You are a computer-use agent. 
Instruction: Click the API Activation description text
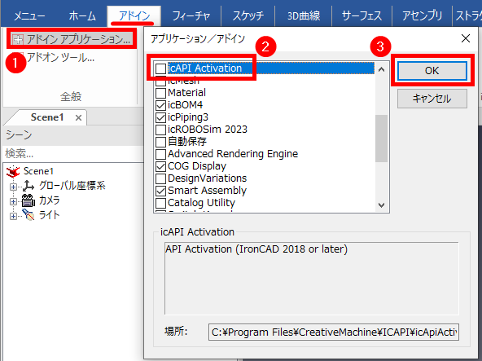[256, 249]
